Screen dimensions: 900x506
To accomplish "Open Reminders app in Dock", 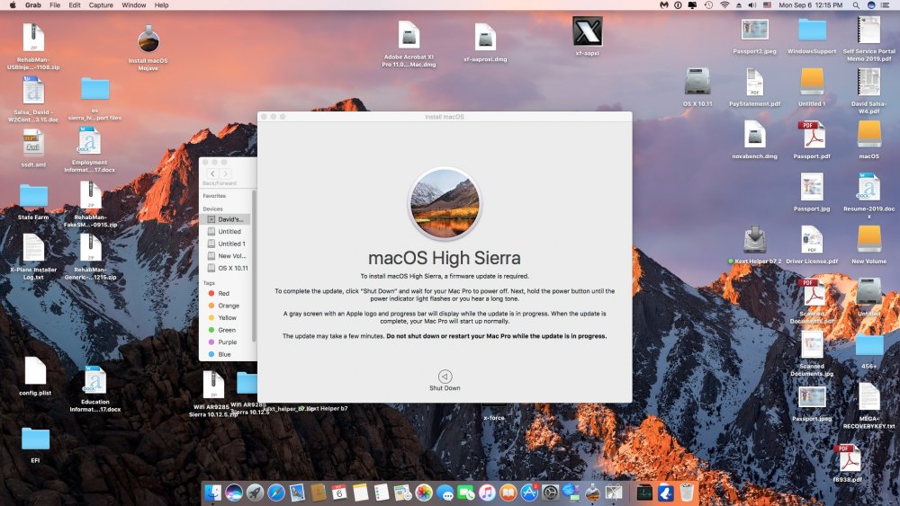I will pos(381,493).
